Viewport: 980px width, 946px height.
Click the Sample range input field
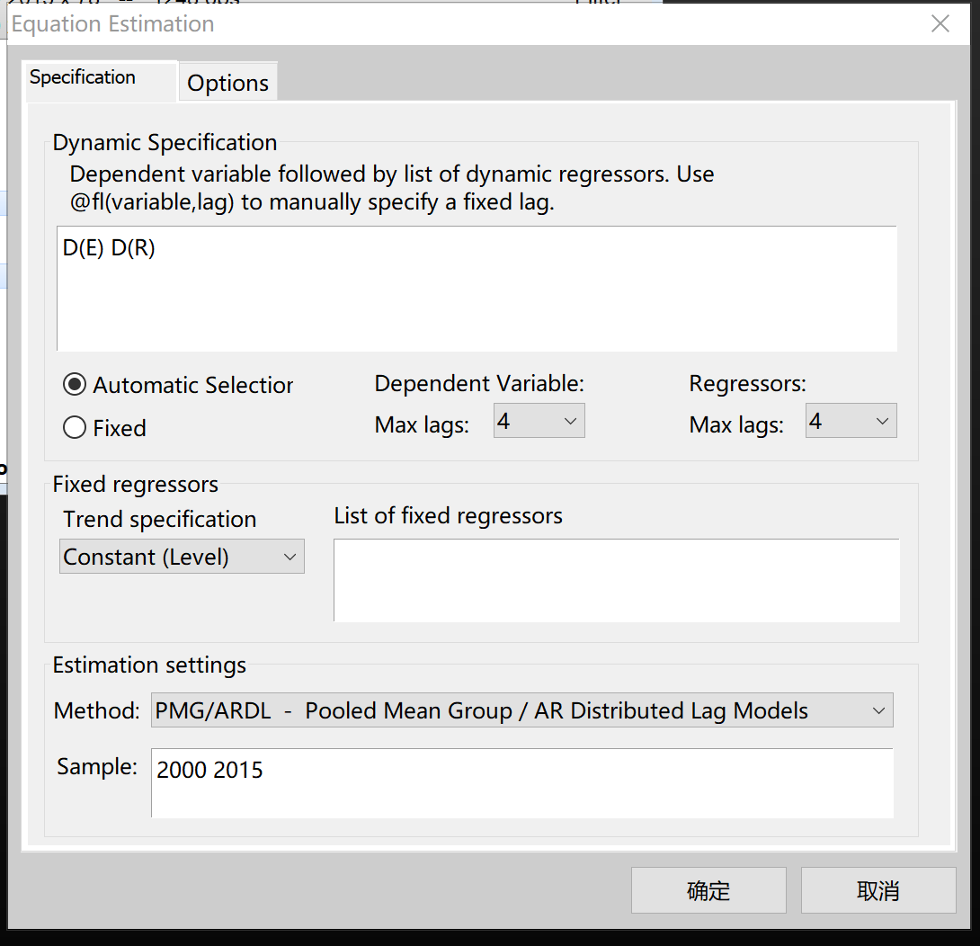(521, 782)
